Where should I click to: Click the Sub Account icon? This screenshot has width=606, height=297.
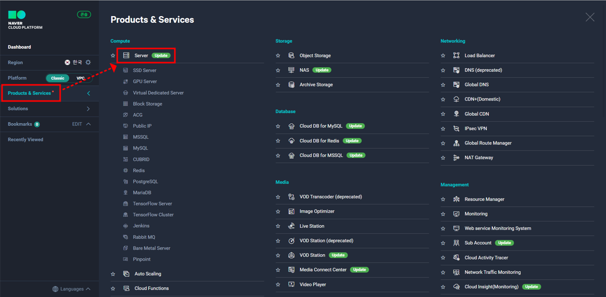456,243
